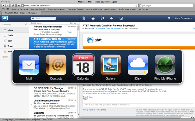Image resolution: width=195 pixels, height=121 pixels.
Task: Click the Safari URL address field
Action: pyautogui.click(x=80, y=5)
